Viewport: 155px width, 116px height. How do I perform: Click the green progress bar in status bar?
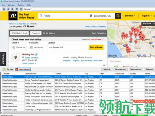134,115
